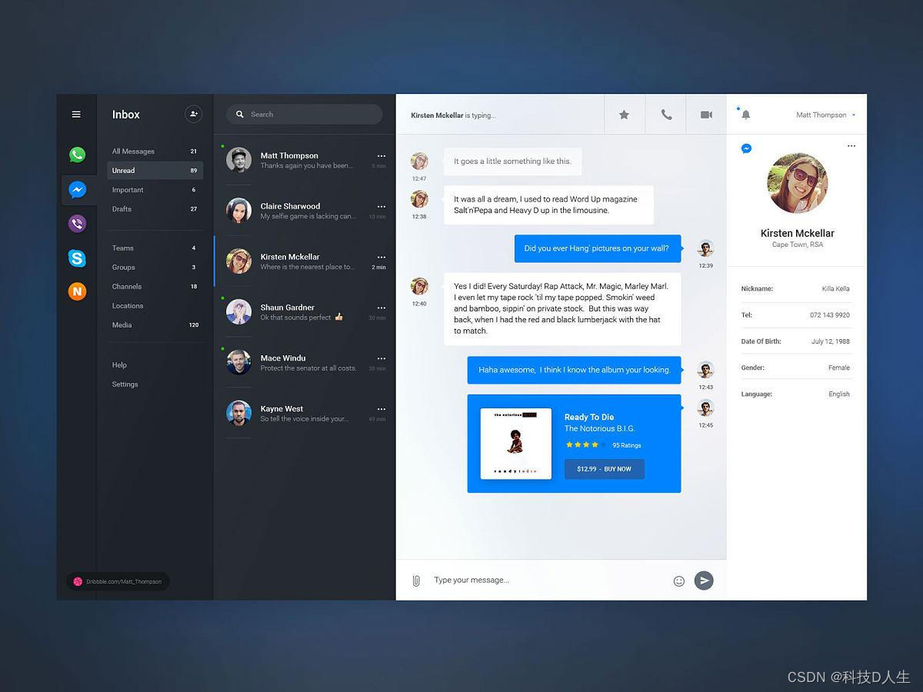Open Settings in the sidebar
Screen dimensions: 923x692
point(125,384)
